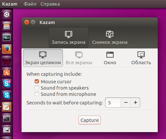This screenshot has width=166, height=139.
Task: Launch Skype from the dock
Action: (x=7, y=95)
